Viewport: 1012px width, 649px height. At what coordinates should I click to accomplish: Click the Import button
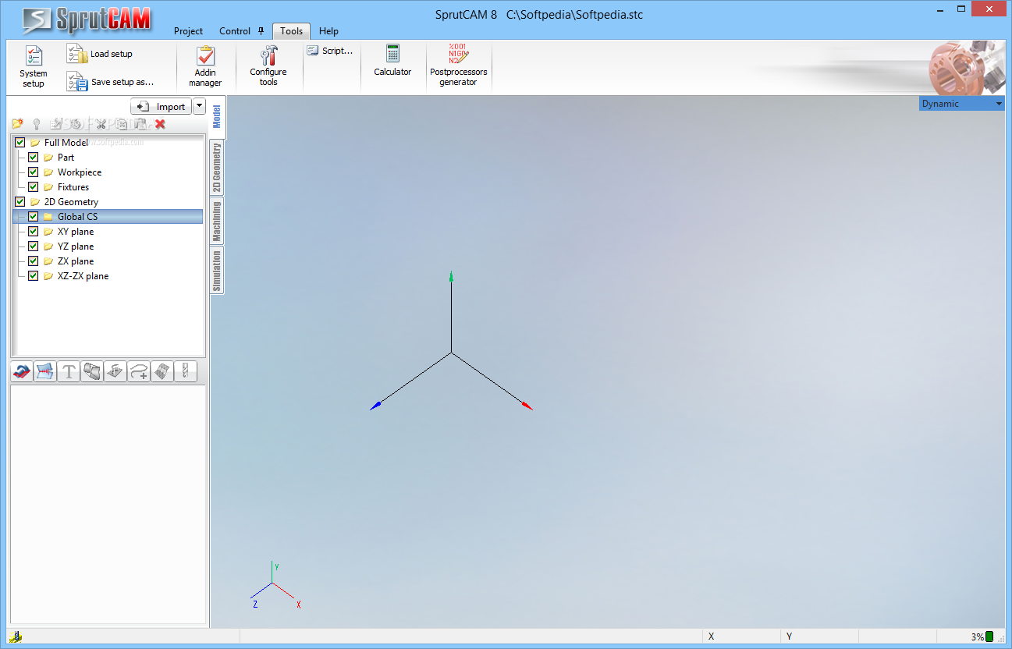pyautogui.click(x=161, y=107)
